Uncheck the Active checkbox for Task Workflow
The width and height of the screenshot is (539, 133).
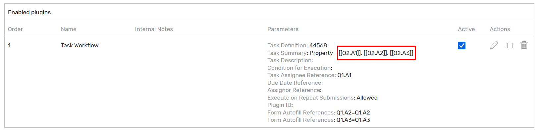pyautogui.click(x=461, y=46)
